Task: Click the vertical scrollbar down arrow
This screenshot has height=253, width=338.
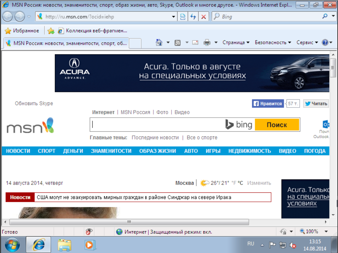Action: tap(333, 215)
